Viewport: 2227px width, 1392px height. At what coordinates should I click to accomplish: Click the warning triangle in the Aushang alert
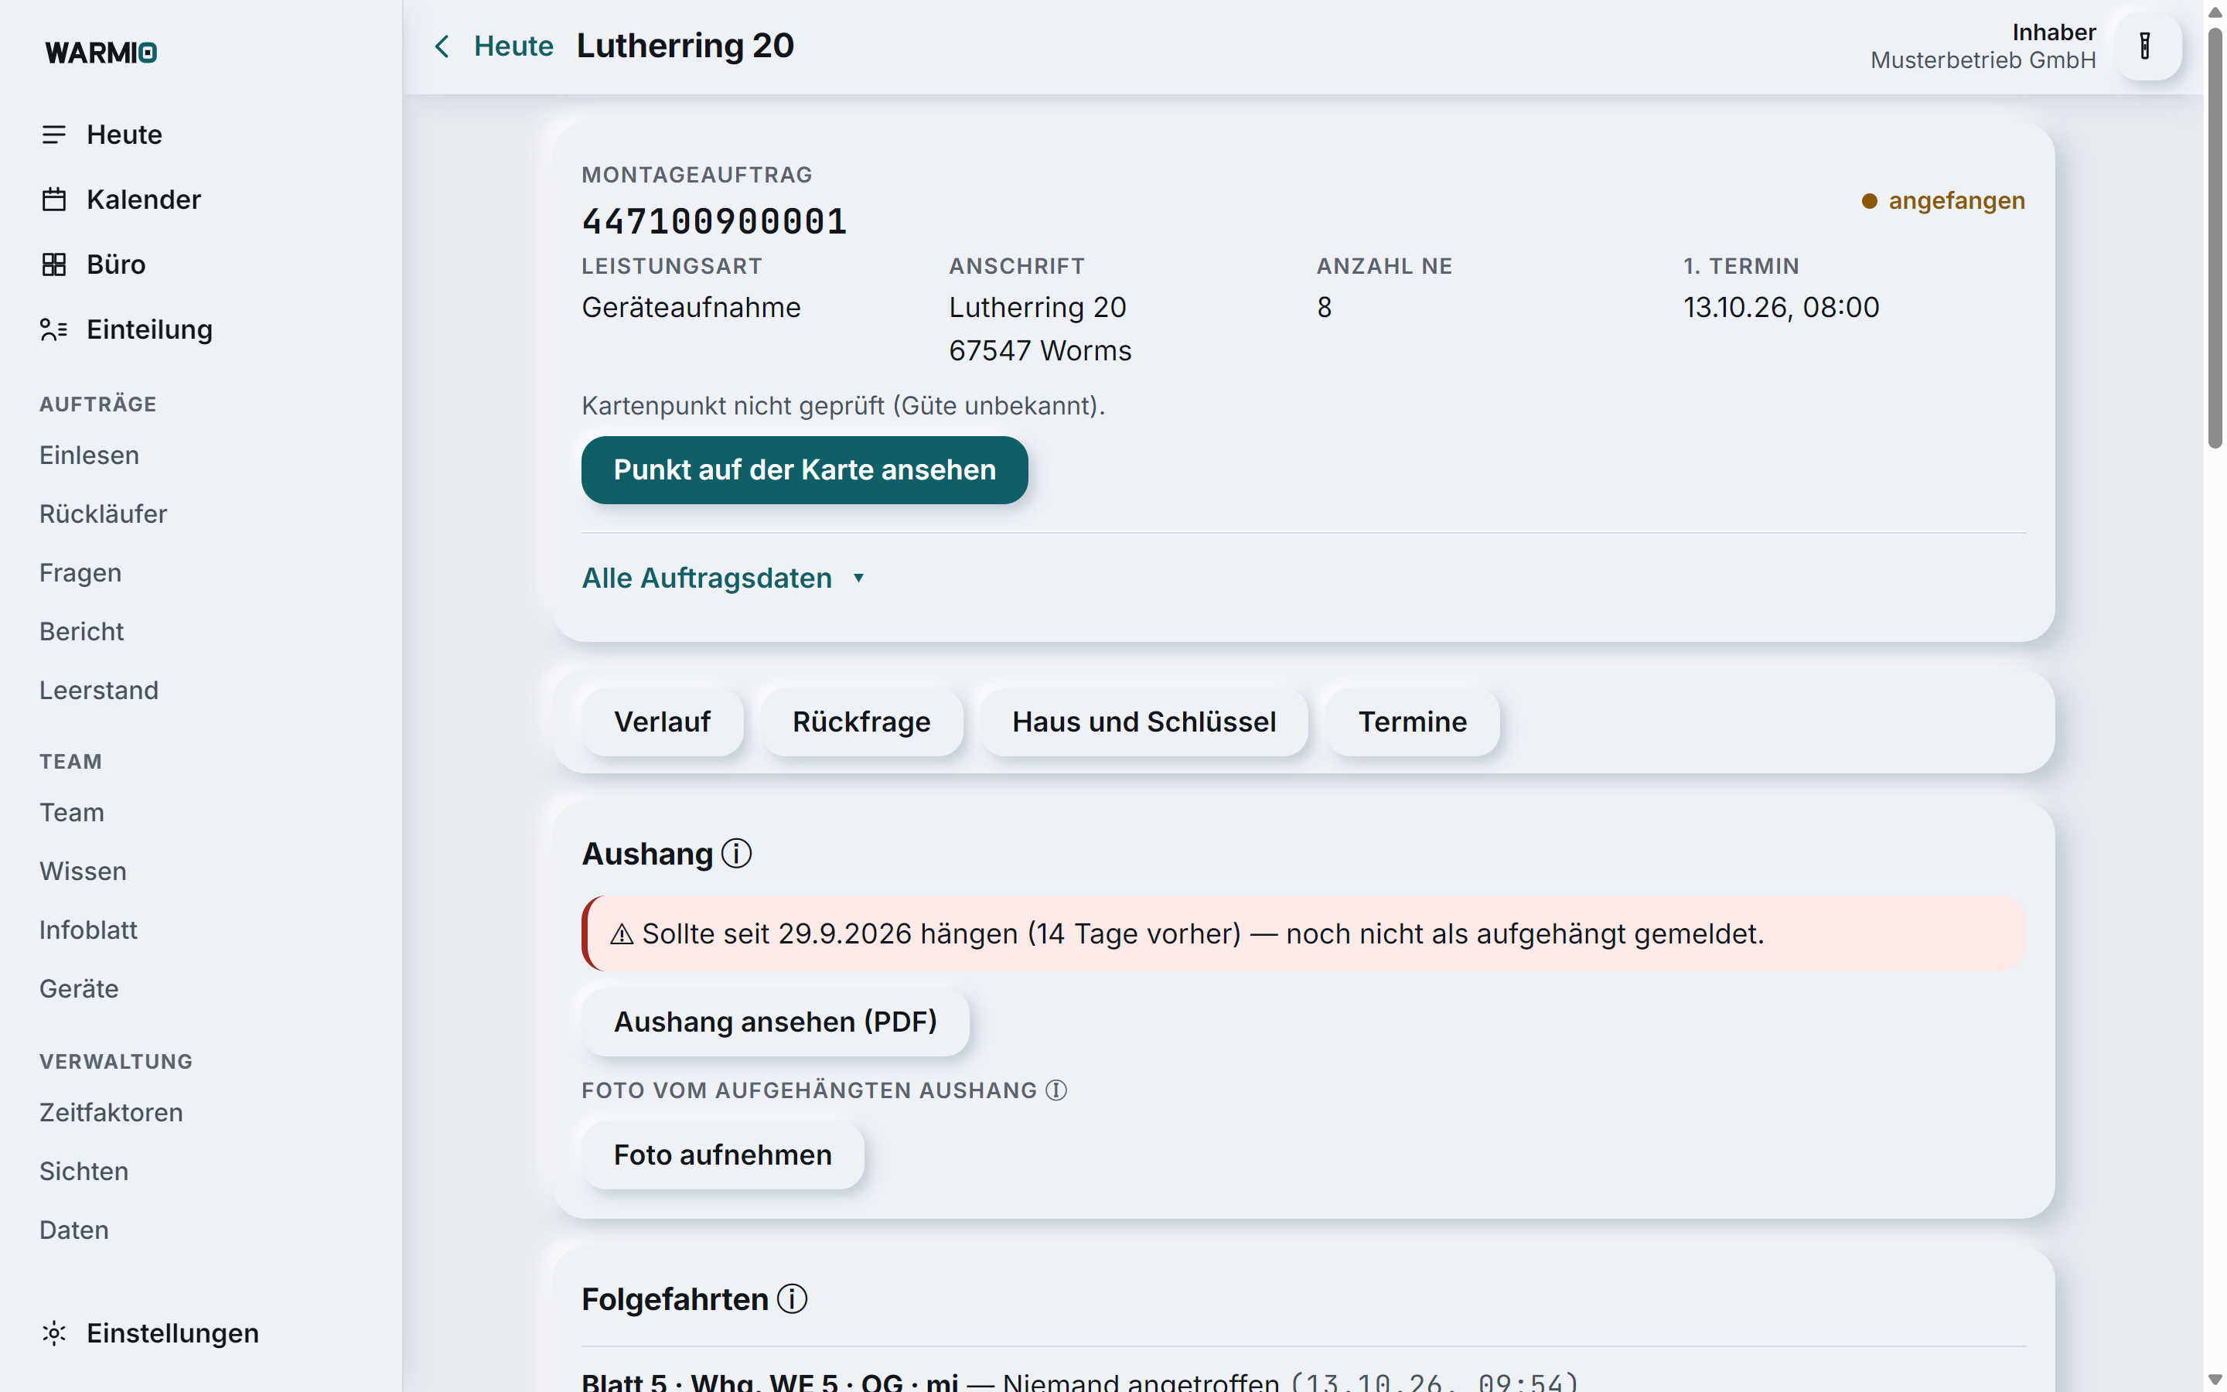(622, 934)
